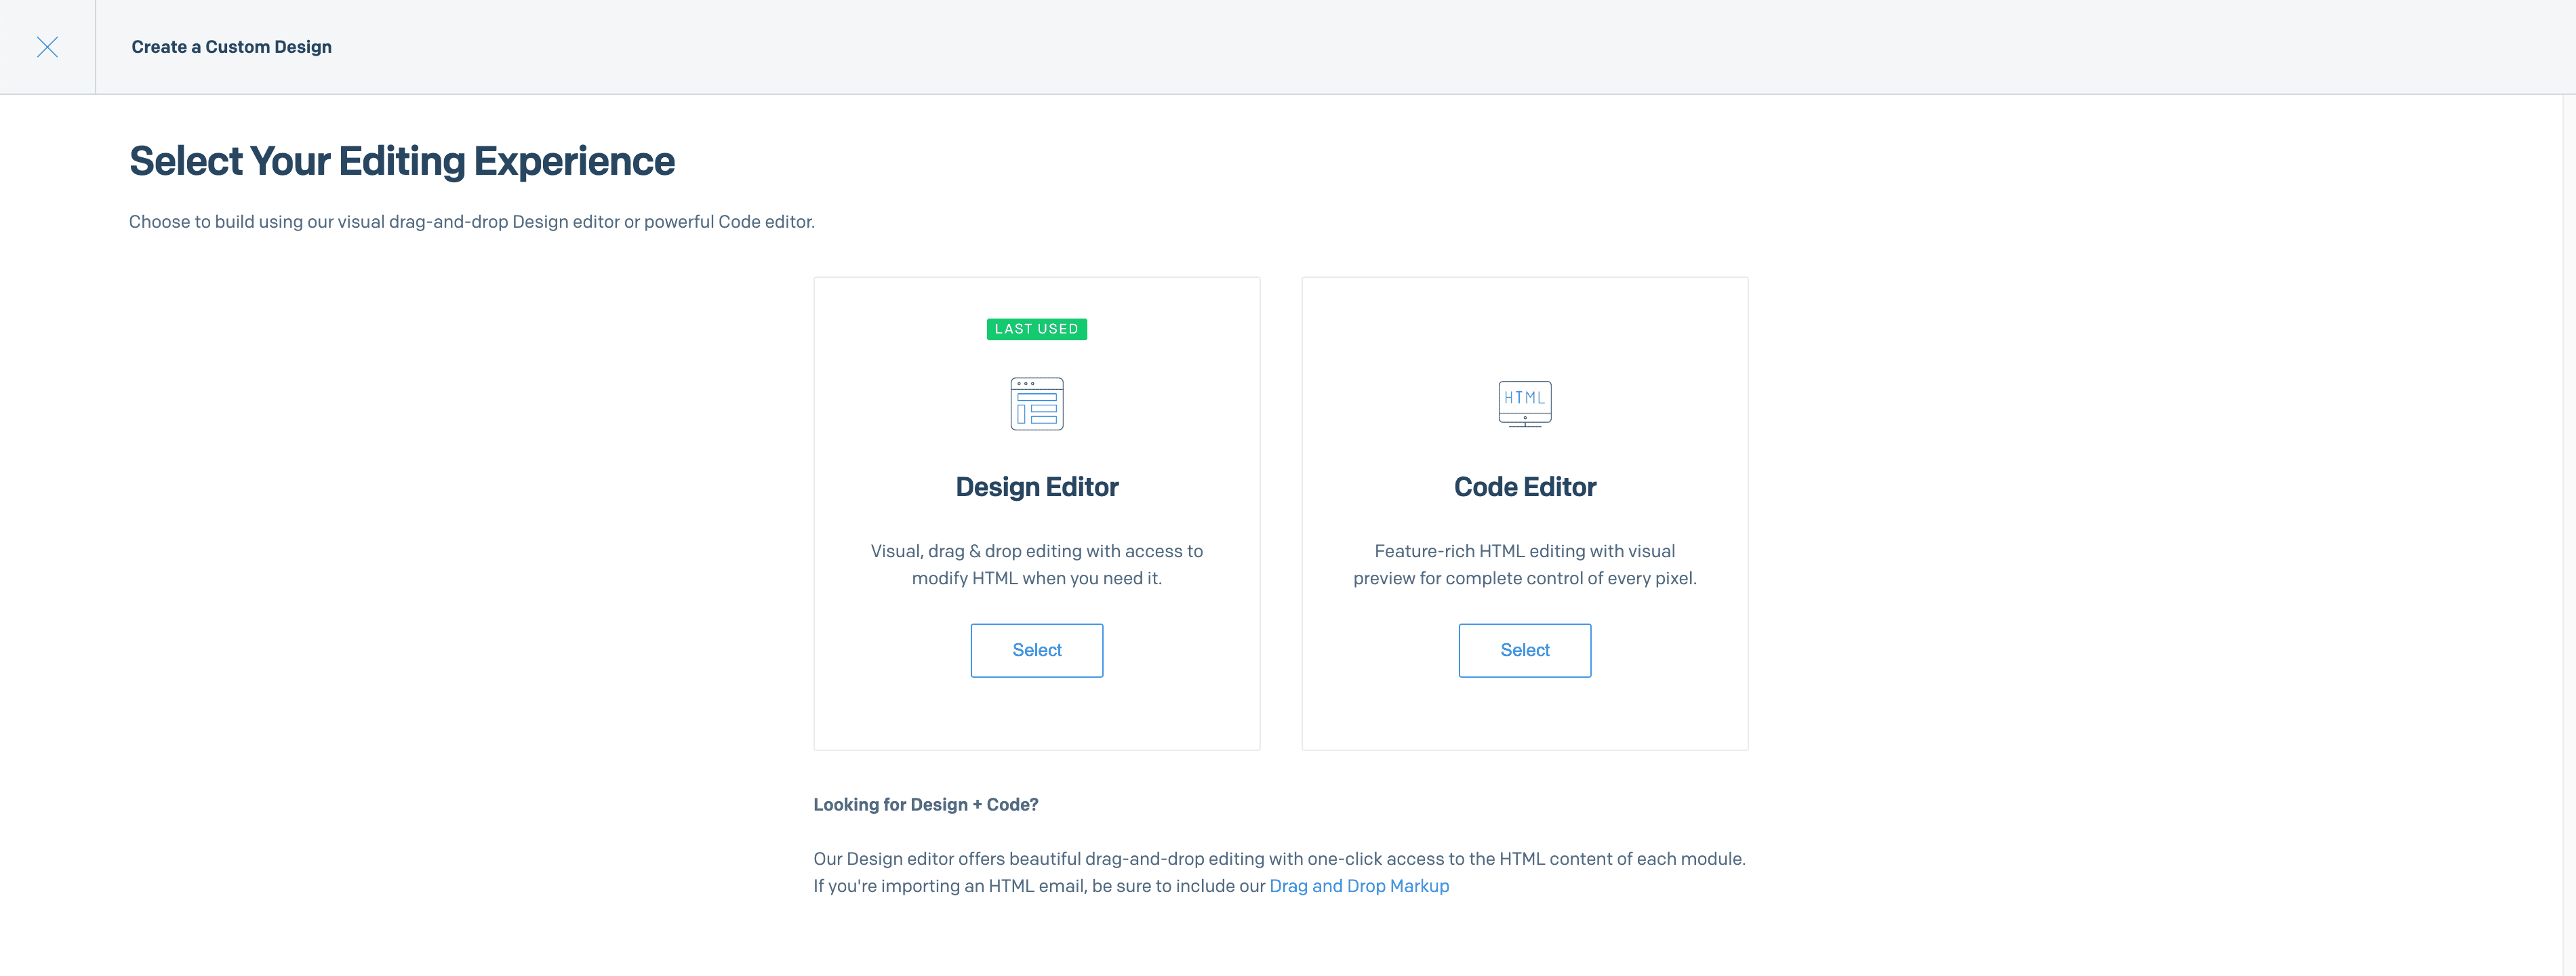Click the Create a Custom Design title
The image size is (2576, 976).
[231, 46]
